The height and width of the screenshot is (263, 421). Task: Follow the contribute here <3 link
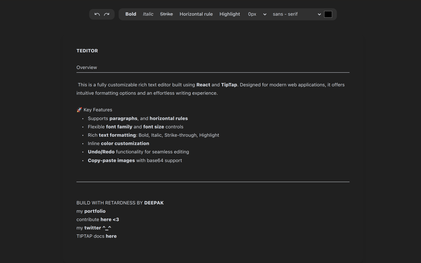click(110, 219)
